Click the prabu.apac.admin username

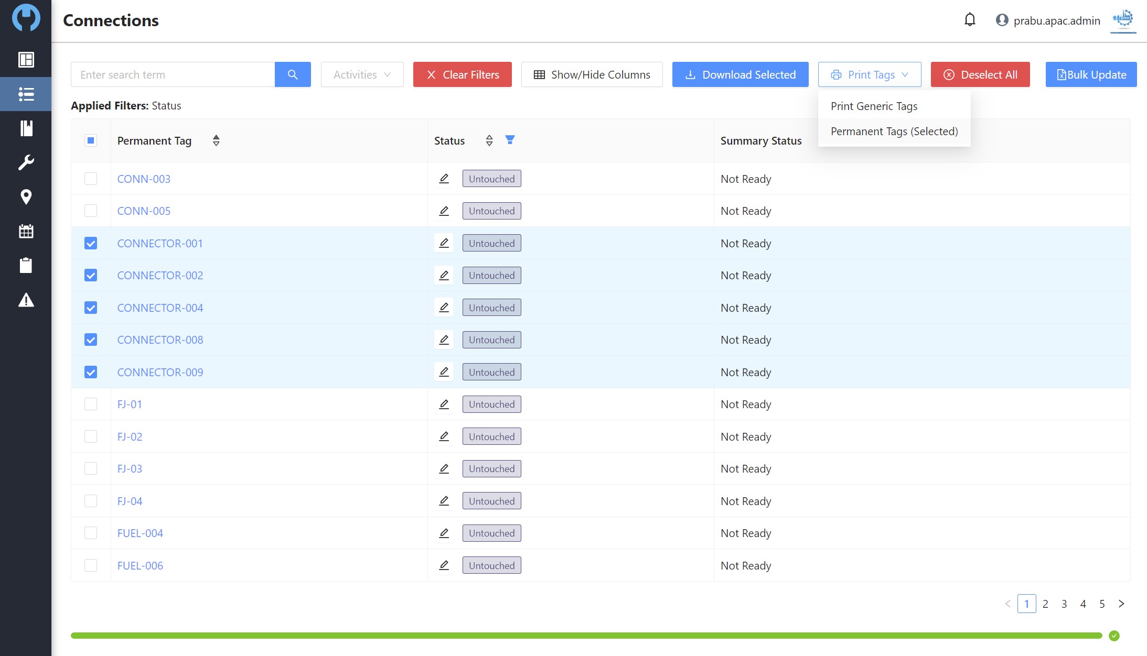[1057, 20]
